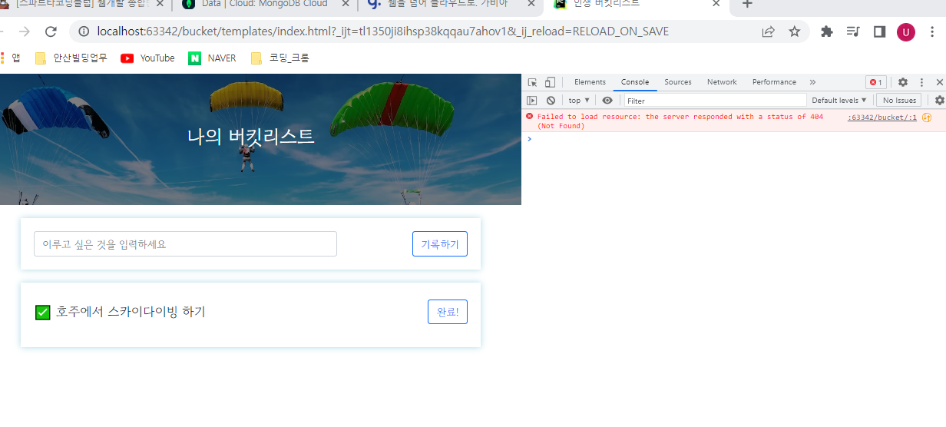Screen dimensions: 946x427
Task: Open the YouTube bookmark
Action: click(148, 58)
